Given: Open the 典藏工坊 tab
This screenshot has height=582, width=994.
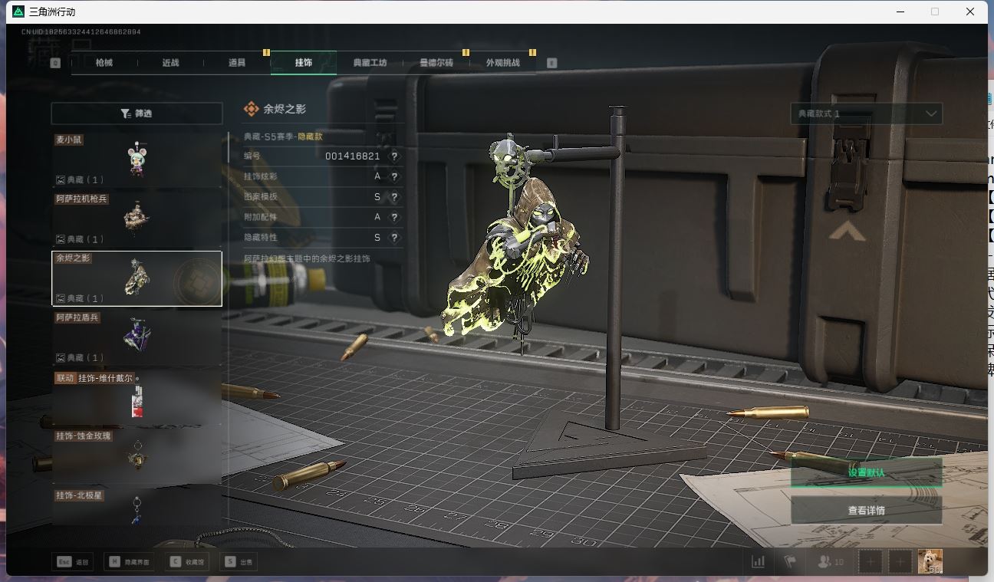Looking at the screenshot, I should click(370, 63).
